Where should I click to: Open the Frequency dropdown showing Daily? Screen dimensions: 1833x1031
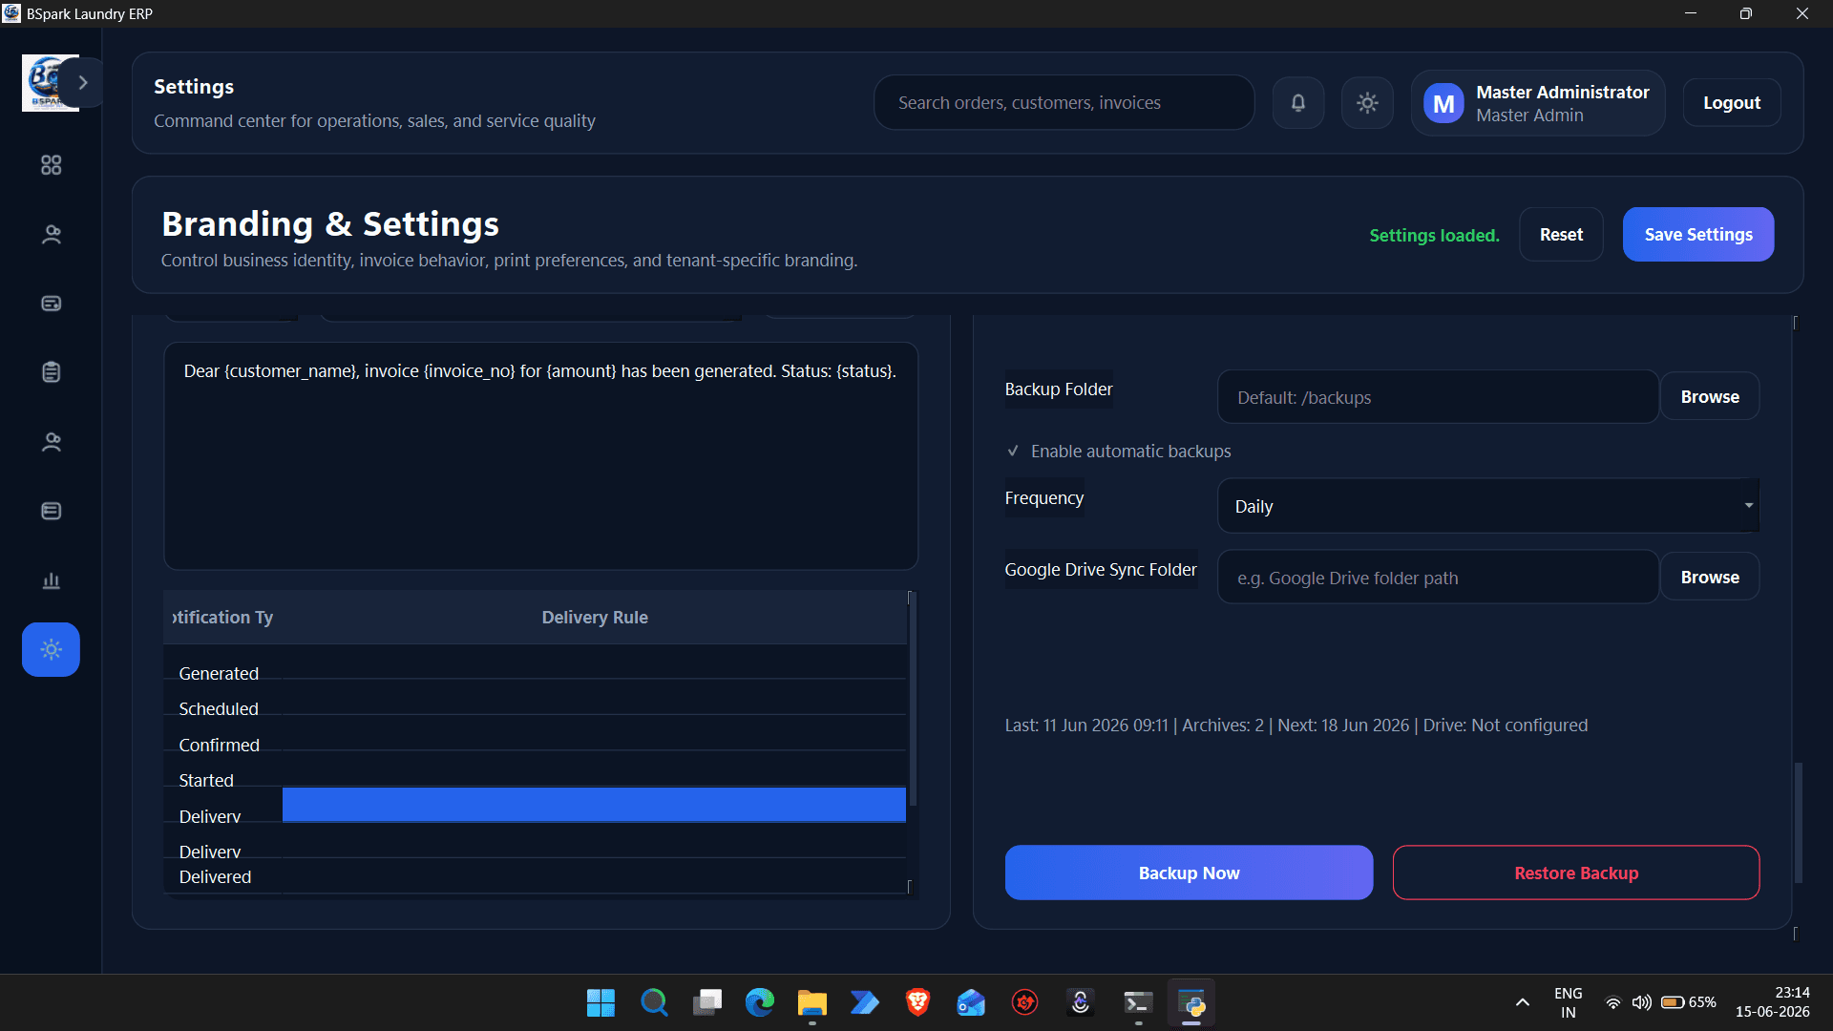coord(1488,506)
